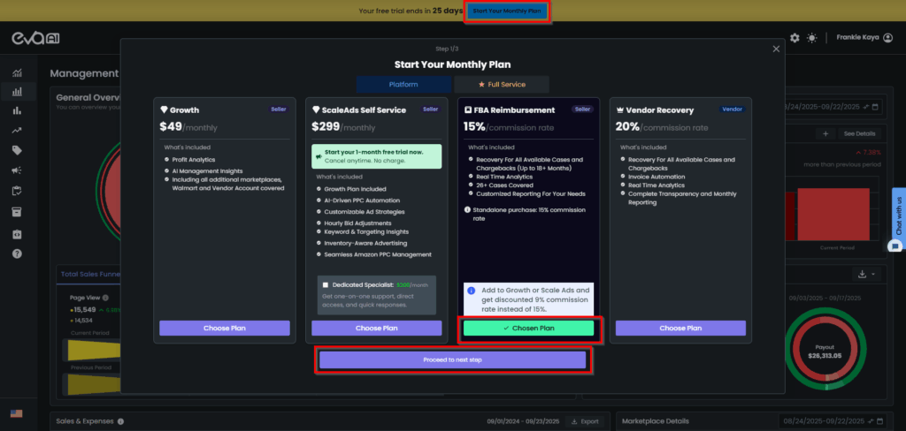906x431 pixels.
Task: Click star icon on Full Service tab
Action: 481,84
